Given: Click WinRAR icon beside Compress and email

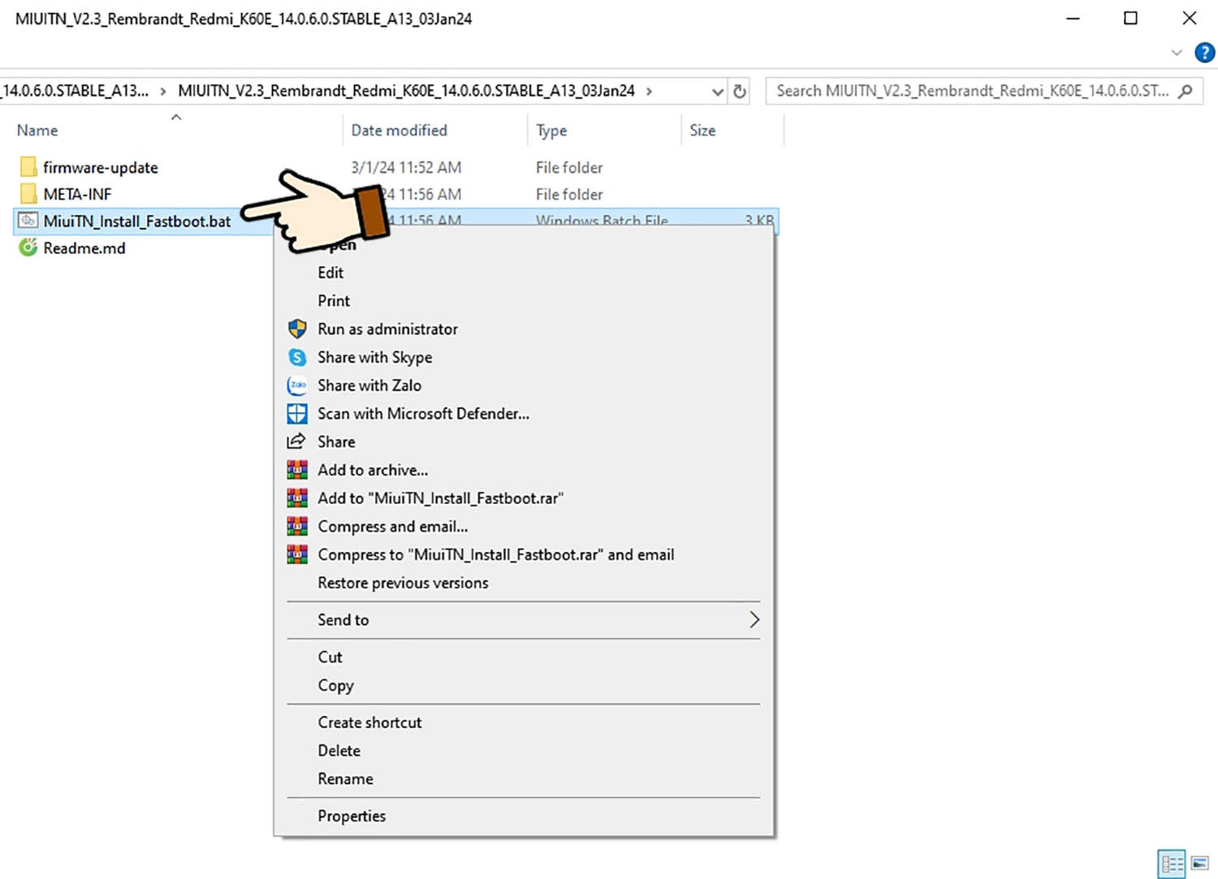Looking at the screenshot, I should 297,526.
